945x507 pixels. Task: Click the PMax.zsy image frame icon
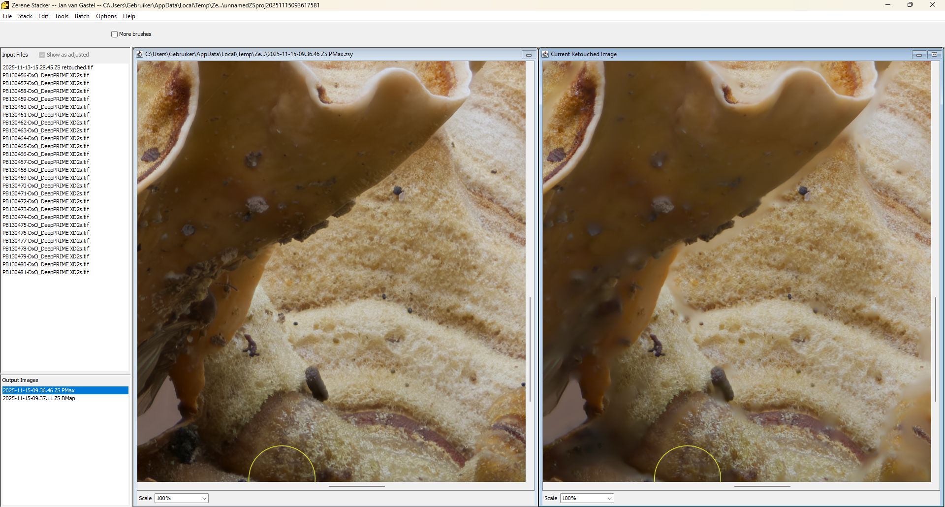tap(140, 54)
